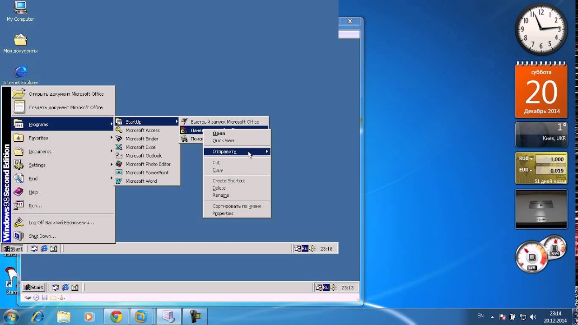578x325 pixels.
Task: Click the Ru language indicator at 23:18
Action: pyautogui.click(x=304, y=248)
